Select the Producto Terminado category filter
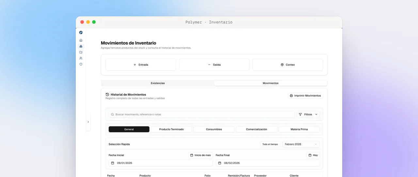 coord(171,129)
